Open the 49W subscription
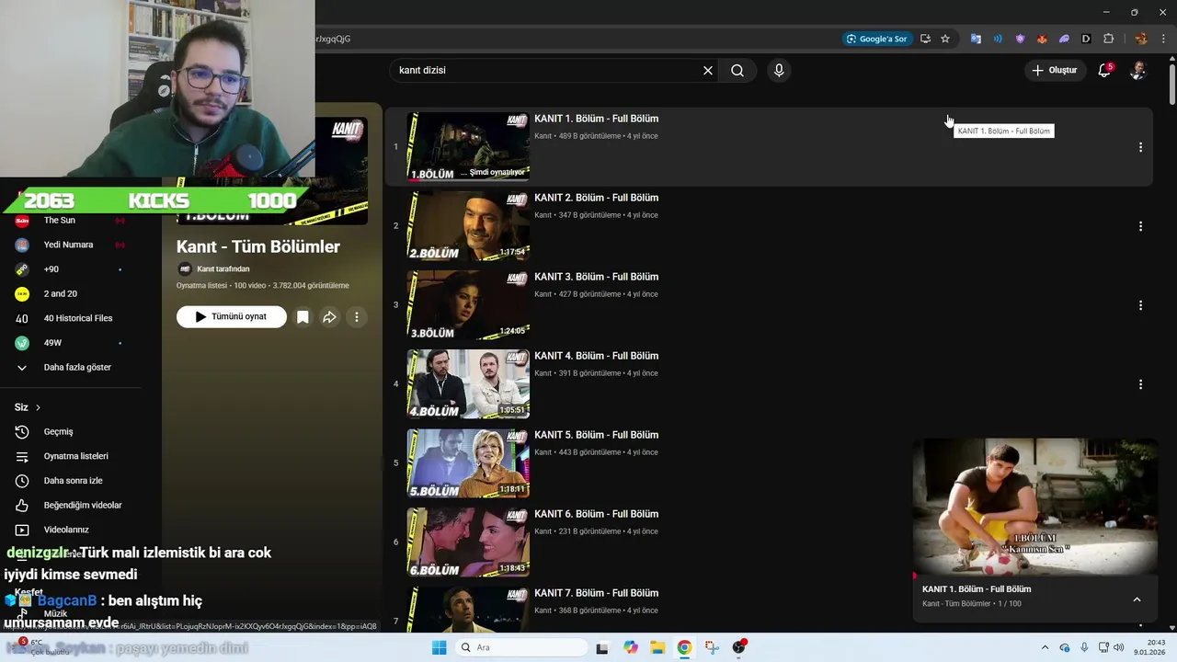Screen dimensions: 1177x662 click(x=70, y=343)
